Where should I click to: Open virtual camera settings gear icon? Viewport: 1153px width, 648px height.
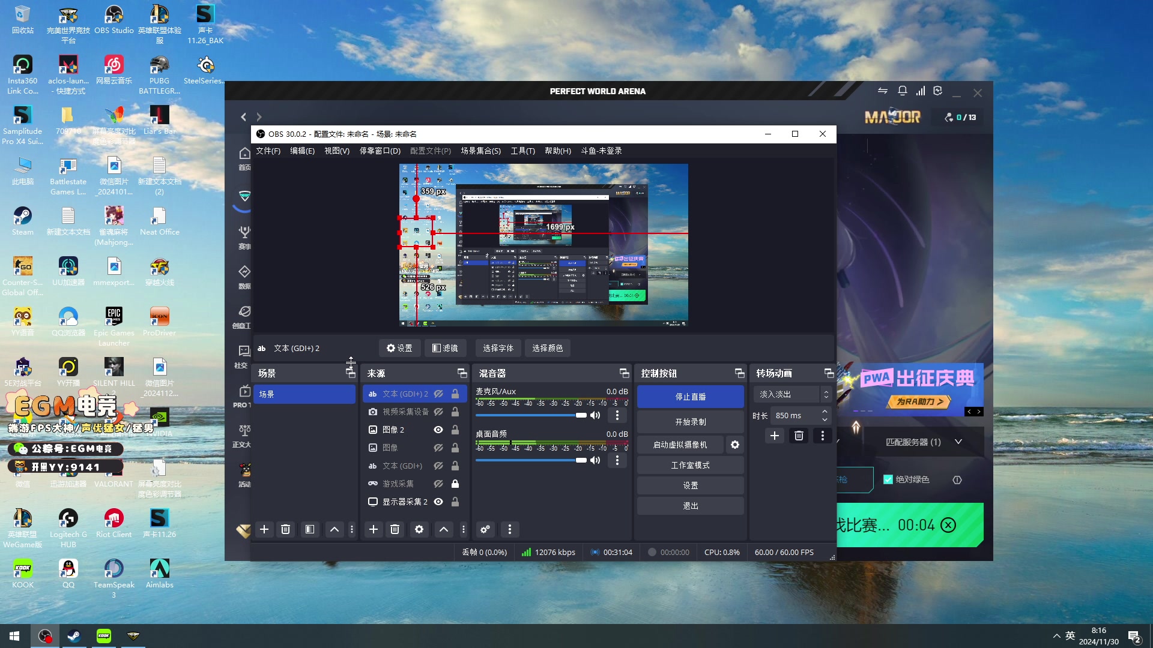pos(735,445)
